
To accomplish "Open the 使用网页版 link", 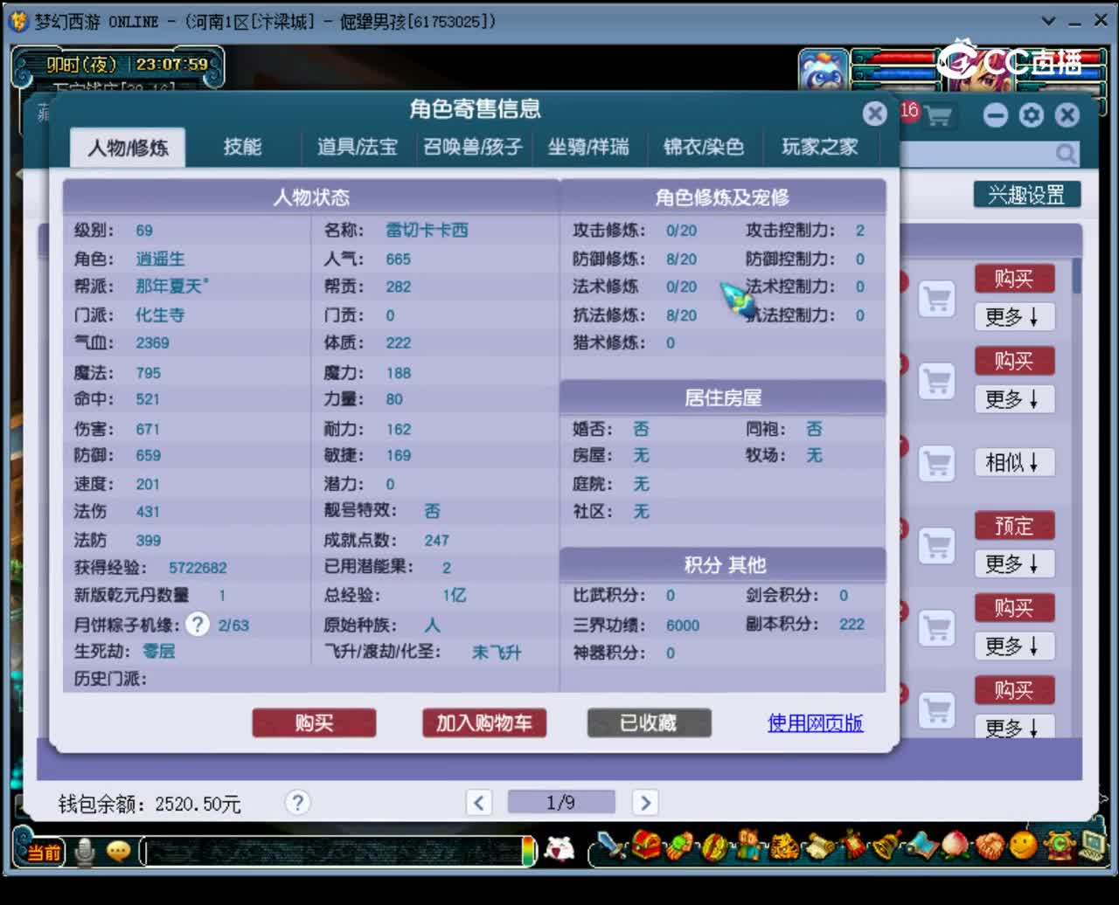I will pyautogui.click(x=816, y=722).
